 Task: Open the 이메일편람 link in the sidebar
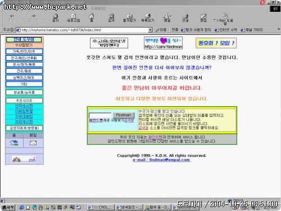[24, 111]
